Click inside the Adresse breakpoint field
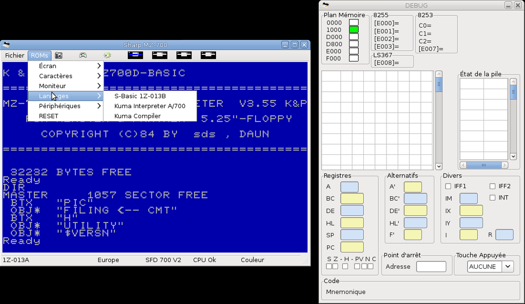 (x=431, y=267)
